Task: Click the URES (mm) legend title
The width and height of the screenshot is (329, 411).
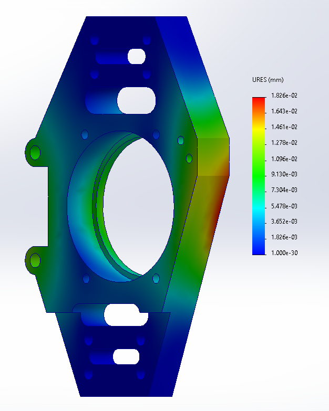Action: tap(268, 80)
